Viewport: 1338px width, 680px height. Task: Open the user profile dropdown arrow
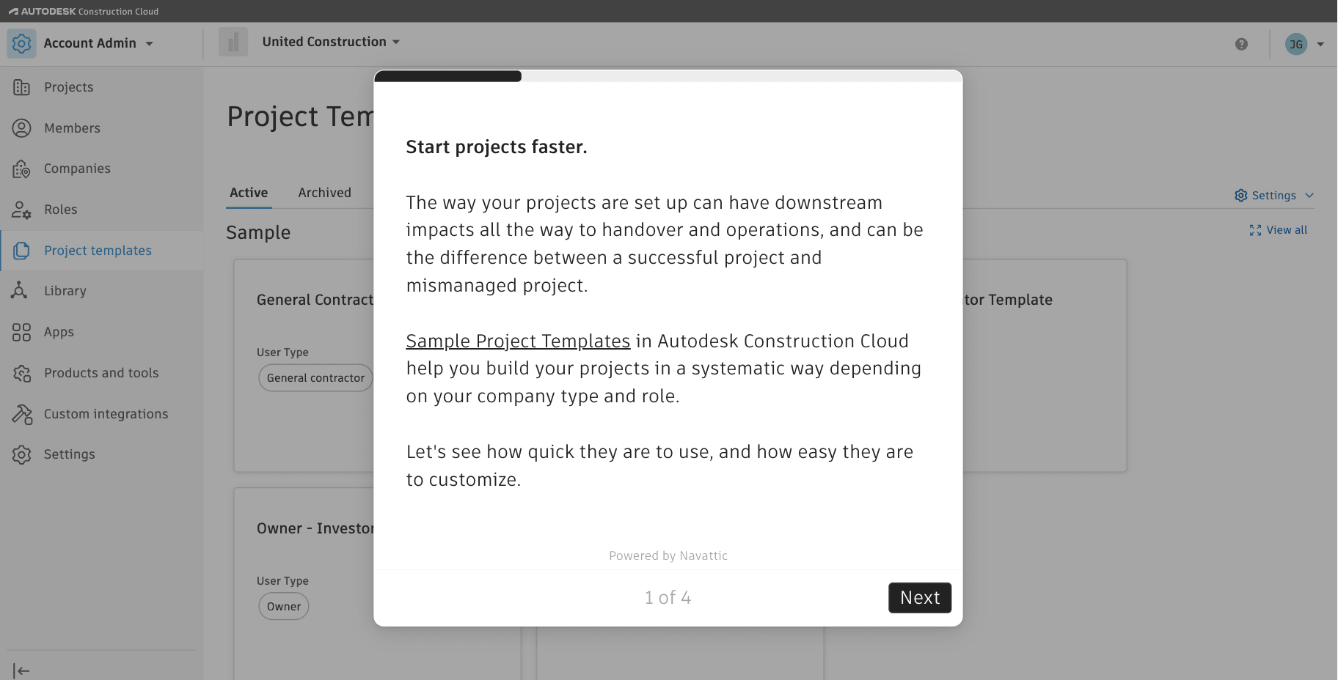pyautogui.click(x=1320, y=45)
